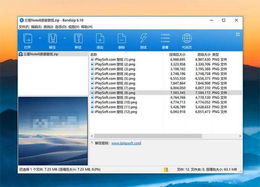Open the 视图(V) menu
This screenshot has width=260, height=187.
tap(74, 27)
